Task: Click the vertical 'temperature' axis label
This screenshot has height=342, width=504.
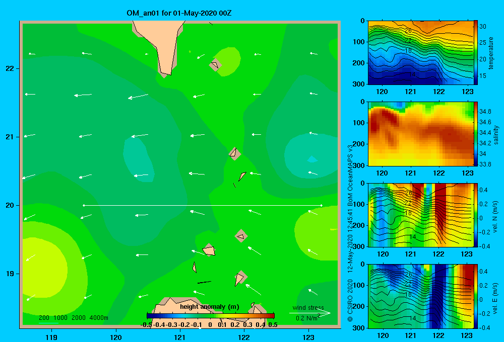Action: point(491,53)
